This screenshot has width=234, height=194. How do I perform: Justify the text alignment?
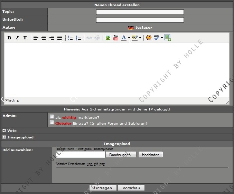click(60, 38)
